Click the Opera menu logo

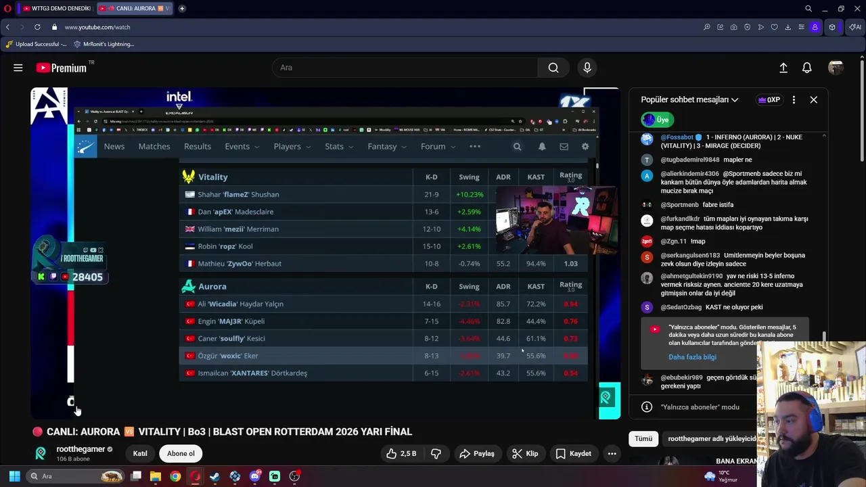click(7, 8)
